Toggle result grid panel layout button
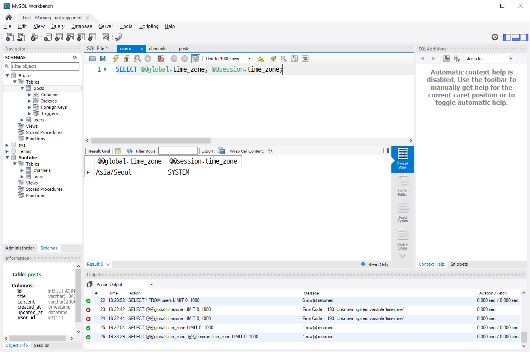 click(386, 151)
